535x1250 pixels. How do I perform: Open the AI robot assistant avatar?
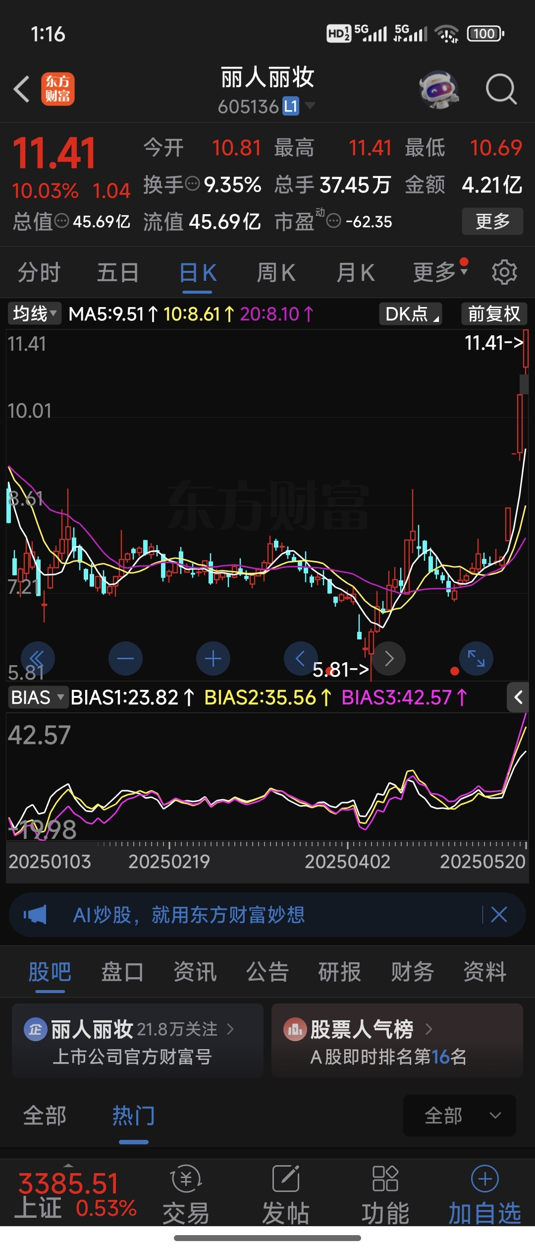click(438, 89)
